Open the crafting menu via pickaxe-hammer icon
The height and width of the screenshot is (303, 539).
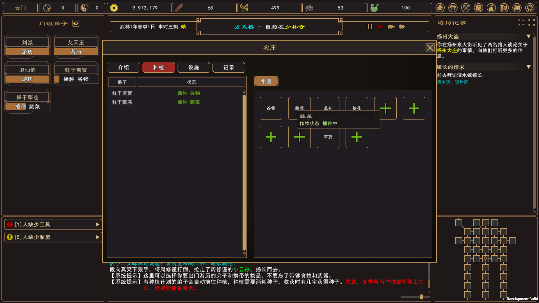466,8
